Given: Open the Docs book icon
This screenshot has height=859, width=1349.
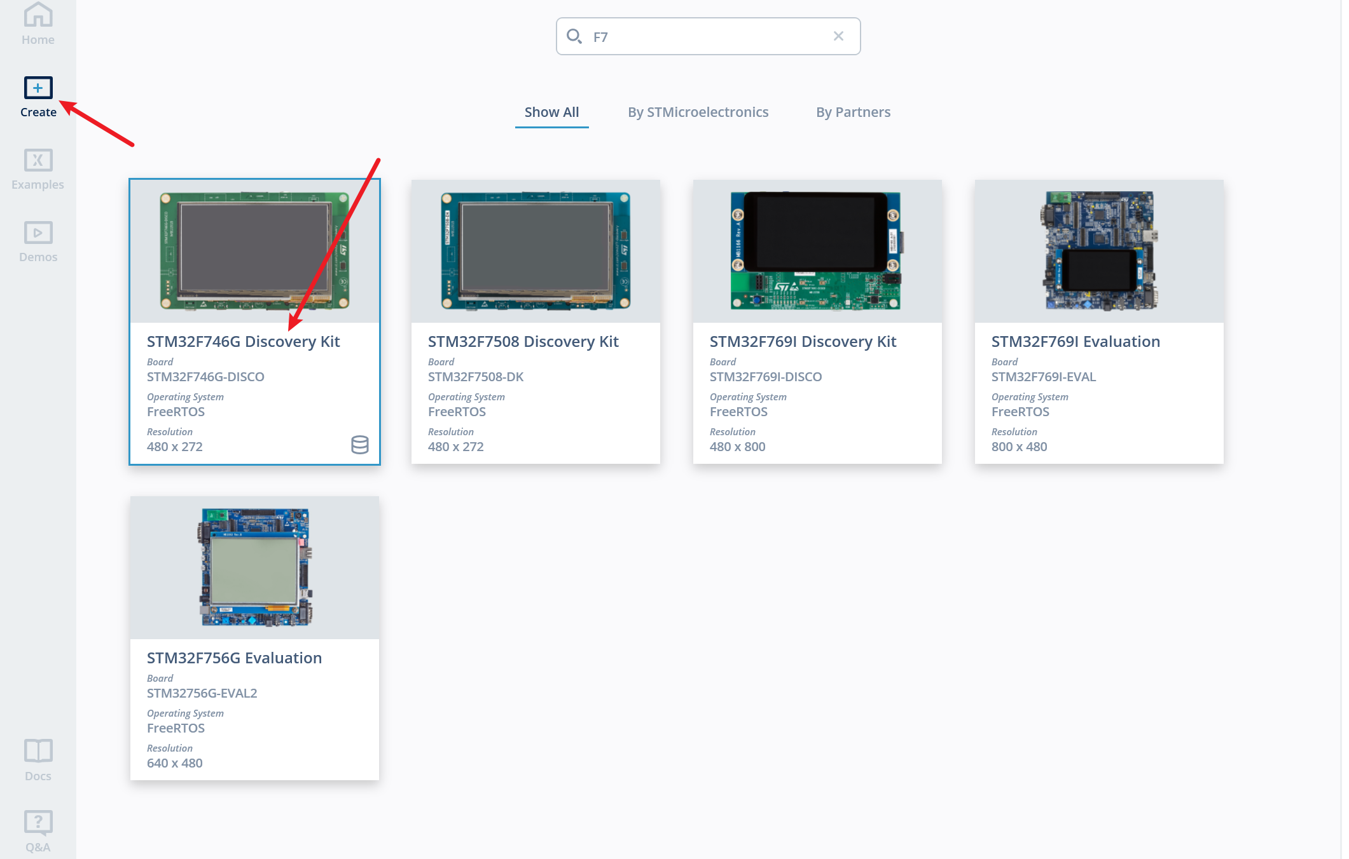Looking at the screenshot, I should coord(38,751).
